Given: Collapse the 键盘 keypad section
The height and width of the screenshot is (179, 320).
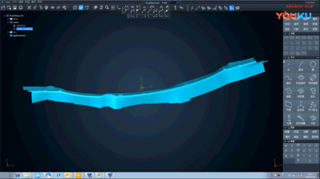Looking at the screenshot, I should [x=285, y=141].
